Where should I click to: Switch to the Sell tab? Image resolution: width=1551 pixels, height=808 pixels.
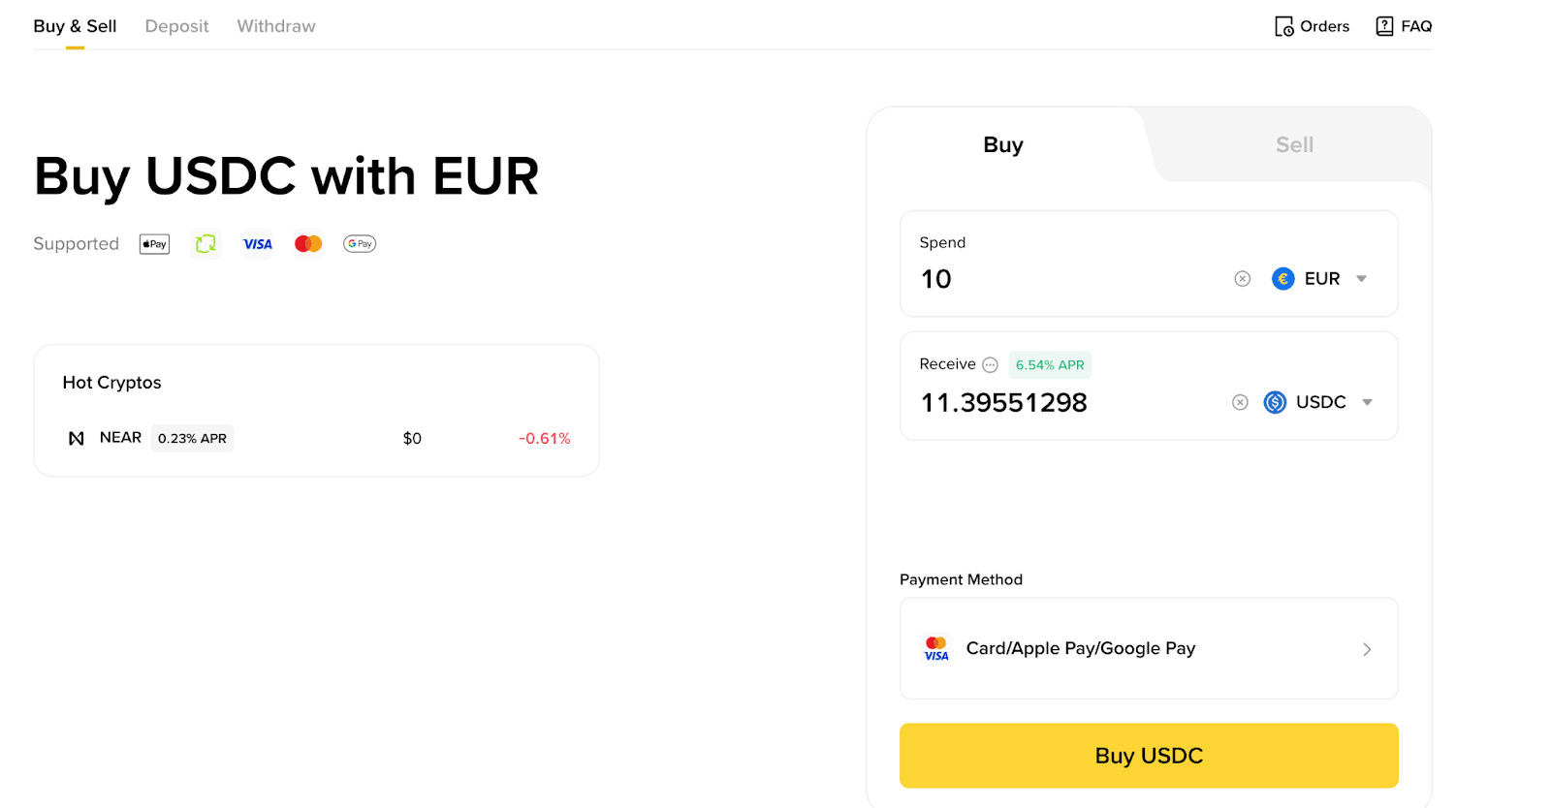tap(1293, 145)
